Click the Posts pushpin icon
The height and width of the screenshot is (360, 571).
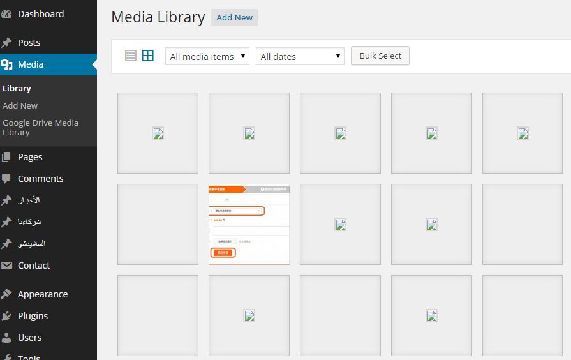(x=7, y=43)
